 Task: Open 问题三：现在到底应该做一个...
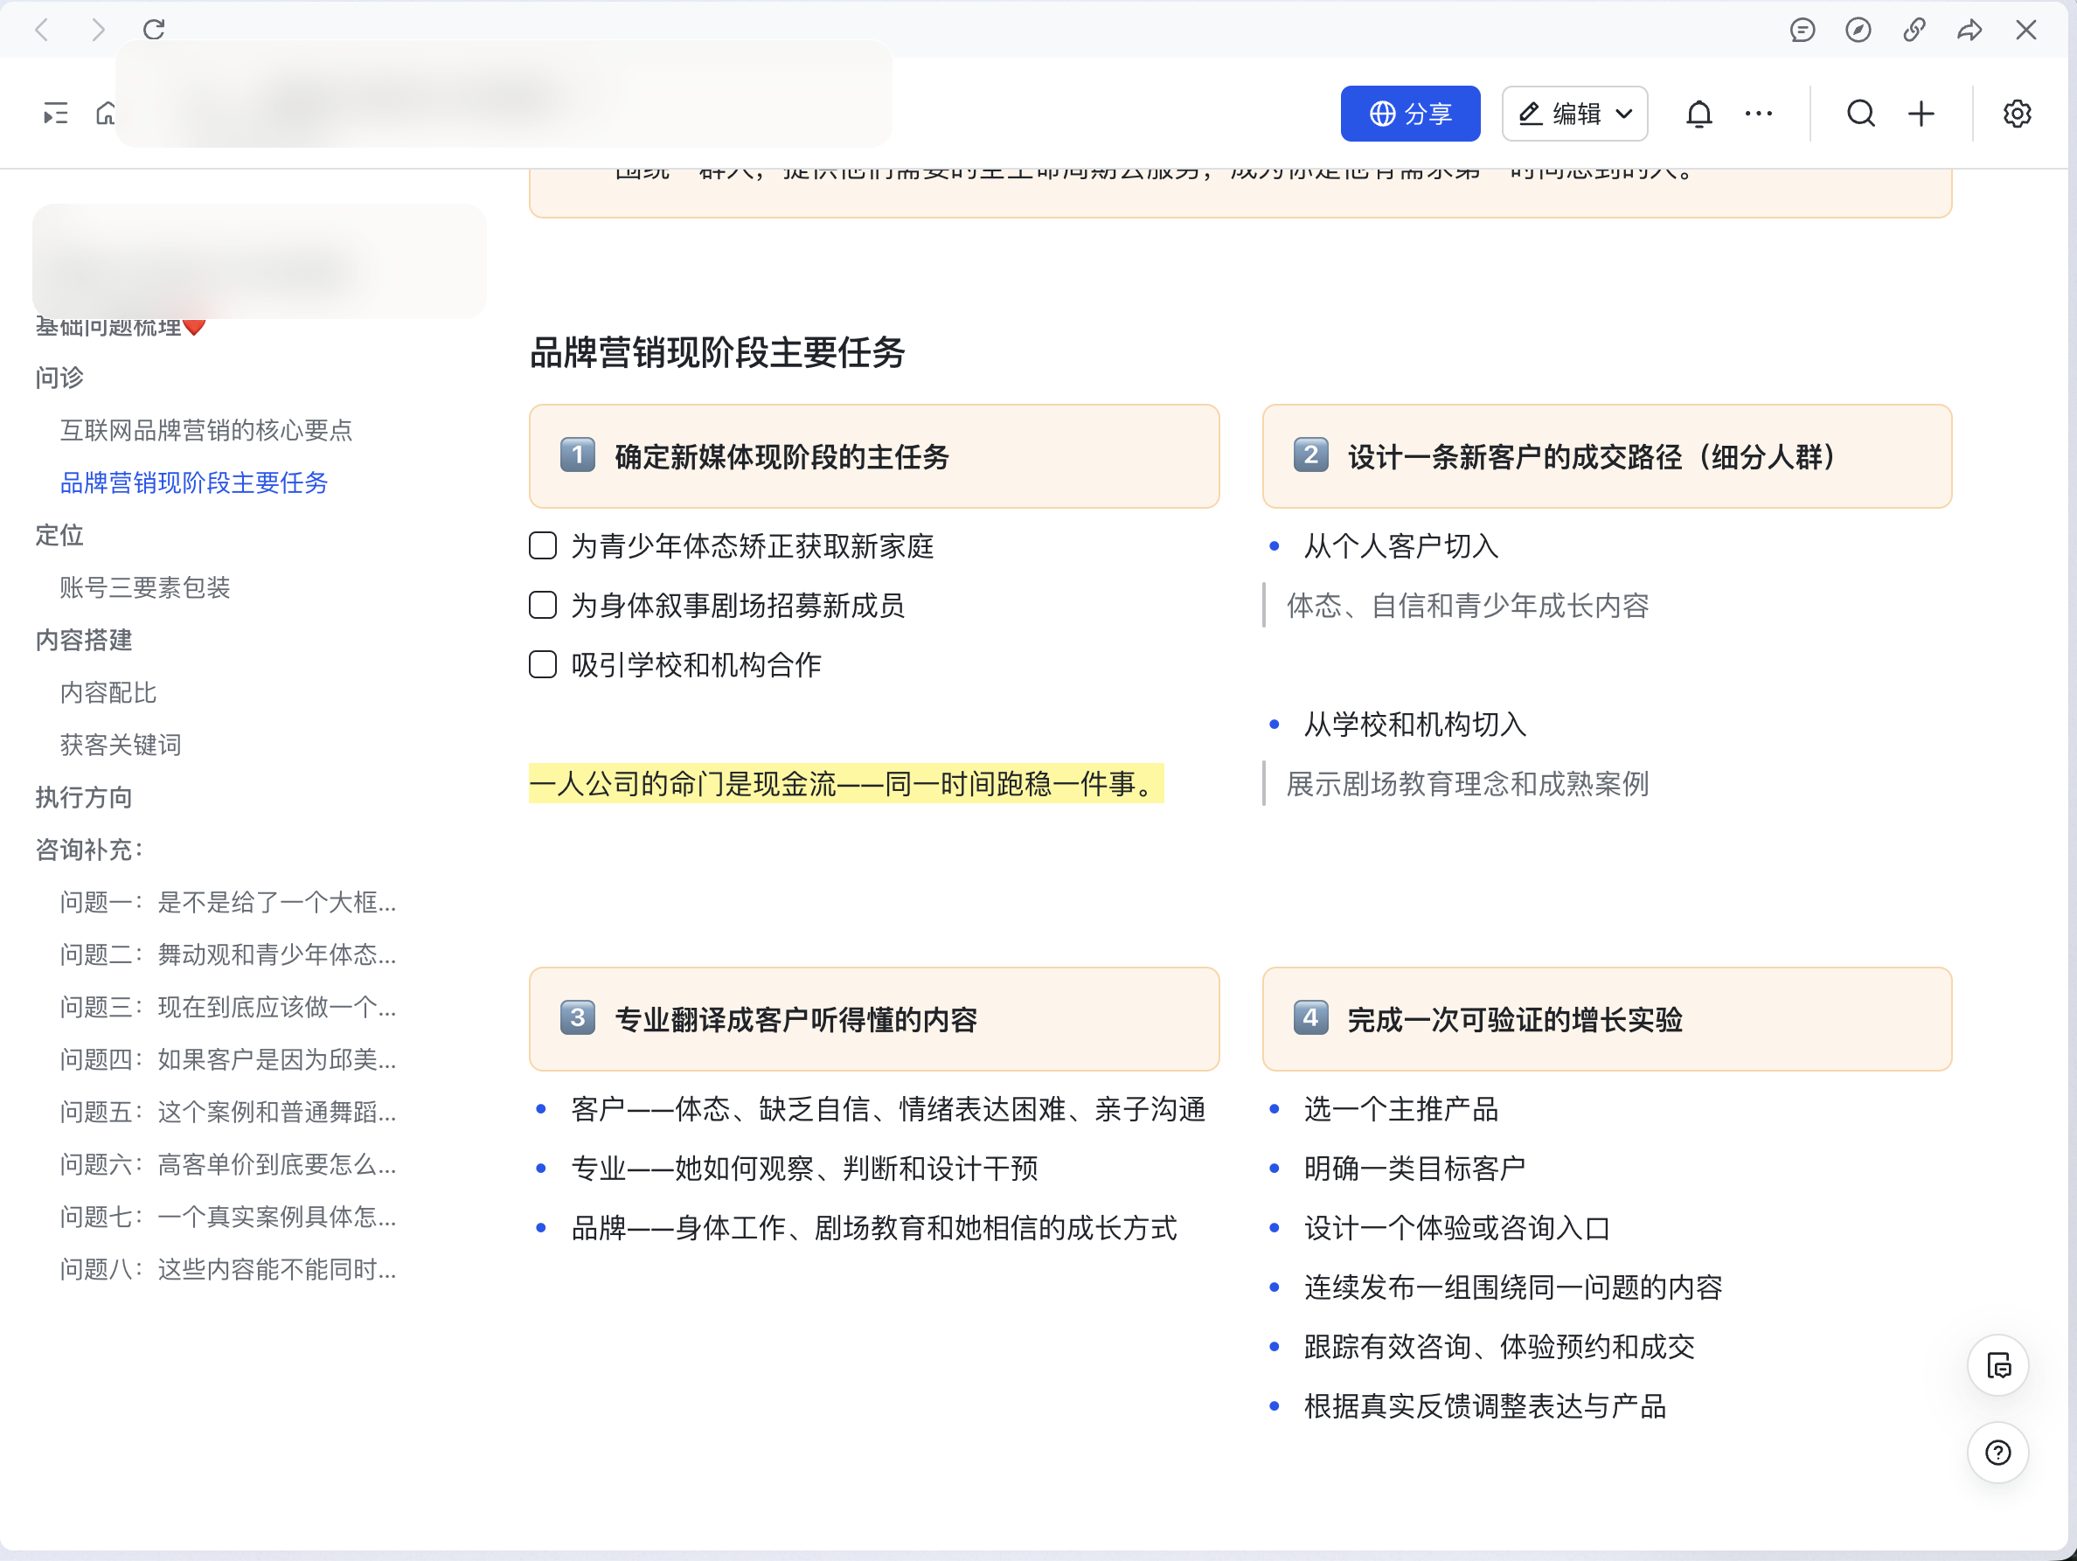click(x=228, y=1007)
